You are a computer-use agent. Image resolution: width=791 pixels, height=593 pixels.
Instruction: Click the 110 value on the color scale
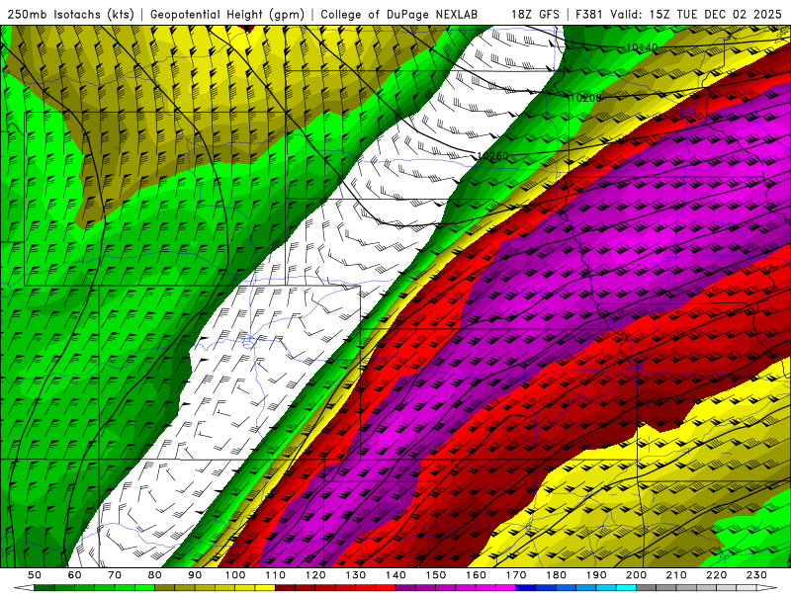276,575
